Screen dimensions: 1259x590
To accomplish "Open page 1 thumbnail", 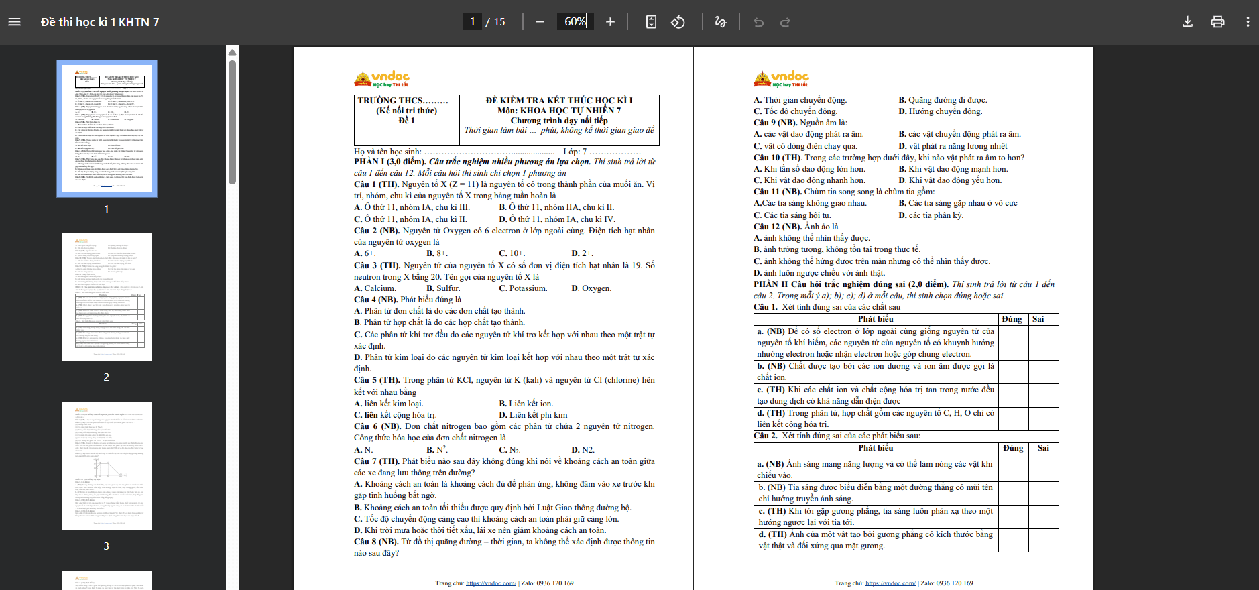I will click(107, 129).
